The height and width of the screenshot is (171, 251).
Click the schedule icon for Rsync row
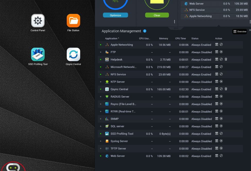click(216, 104)
